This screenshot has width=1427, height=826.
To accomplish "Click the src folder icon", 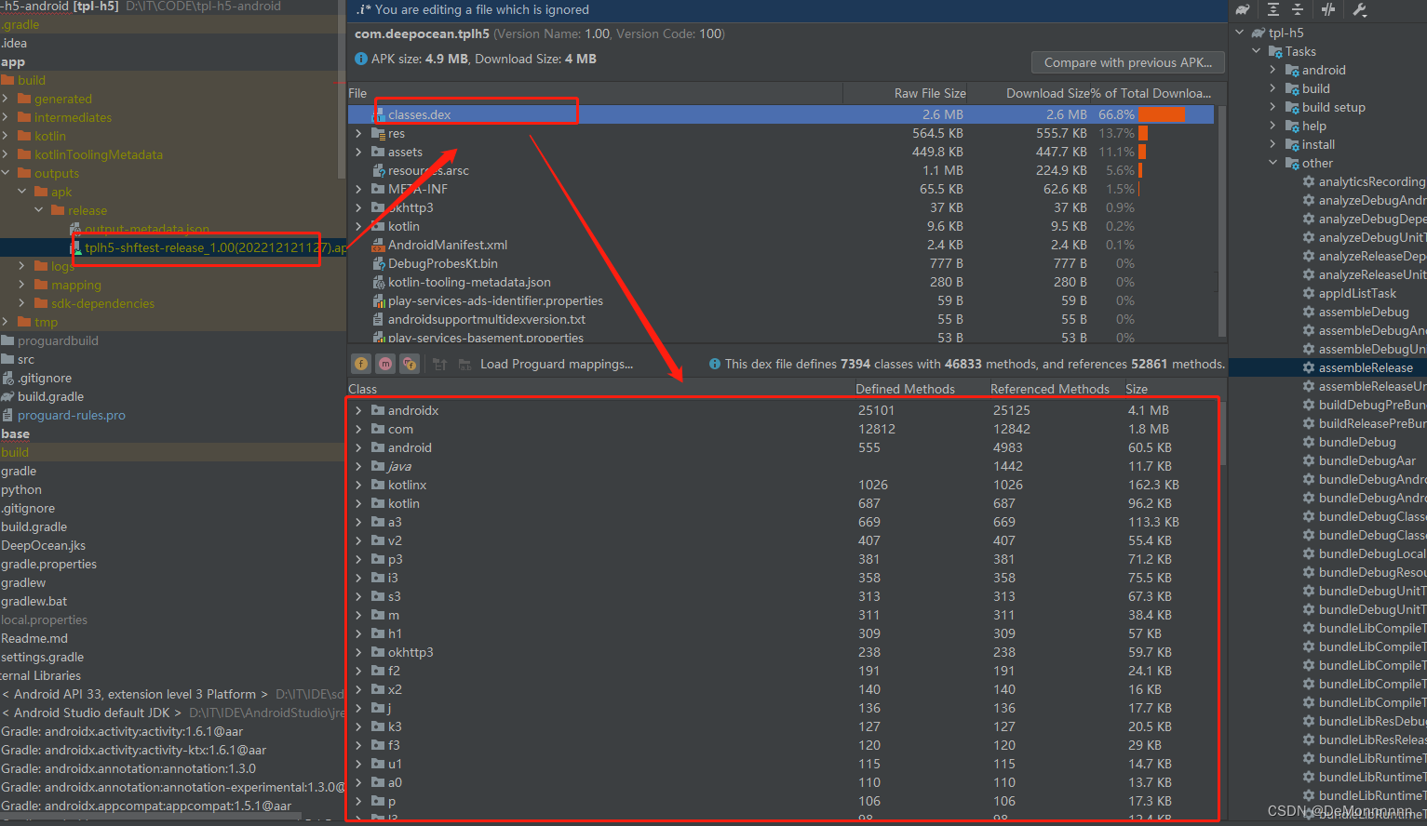I will pos(7,359).
